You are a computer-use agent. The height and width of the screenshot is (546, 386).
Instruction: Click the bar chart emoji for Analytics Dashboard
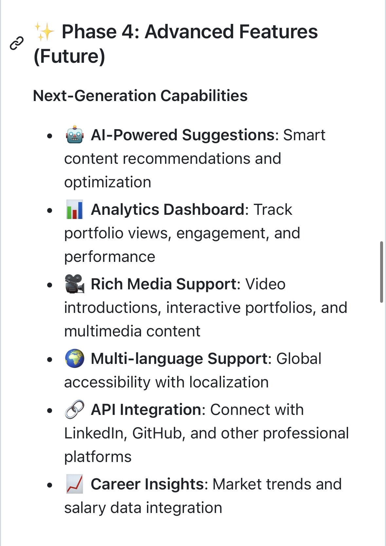pyautogui.click(x=75, y=209)
